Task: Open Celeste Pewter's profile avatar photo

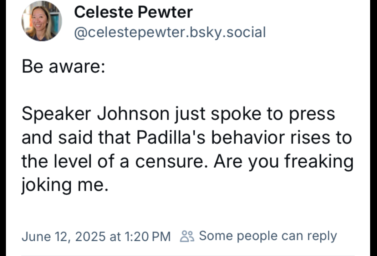Action: [x=41, y=21]
